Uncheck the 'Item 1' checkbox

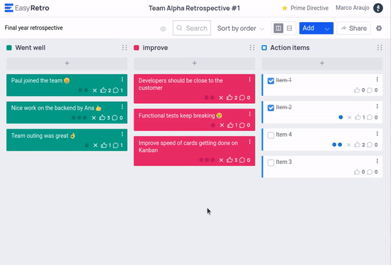click(x=271, y=80)
